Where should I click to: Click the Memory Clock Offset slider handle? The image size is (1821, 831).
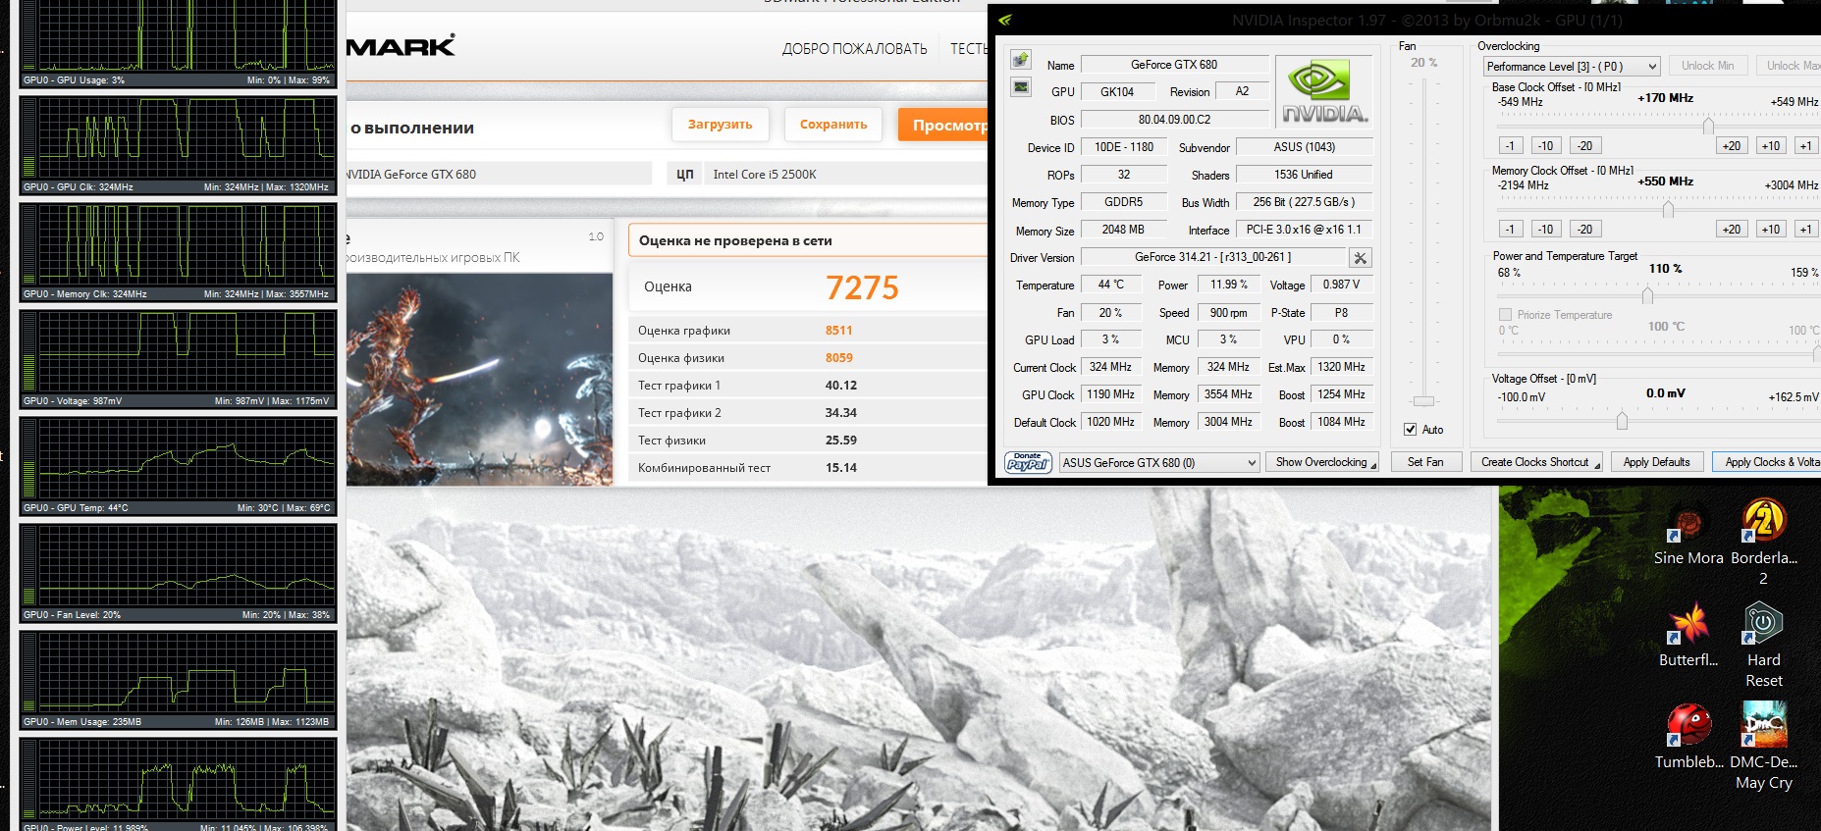(x=1668, y=209)
